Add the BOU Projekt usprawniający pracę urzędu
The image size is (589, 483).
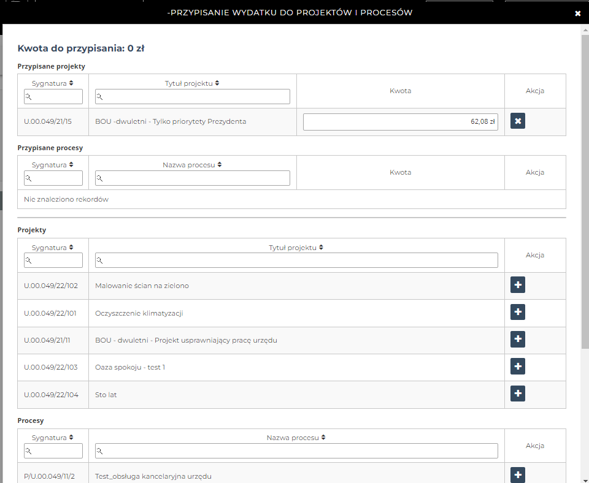[x=518, y=339]
